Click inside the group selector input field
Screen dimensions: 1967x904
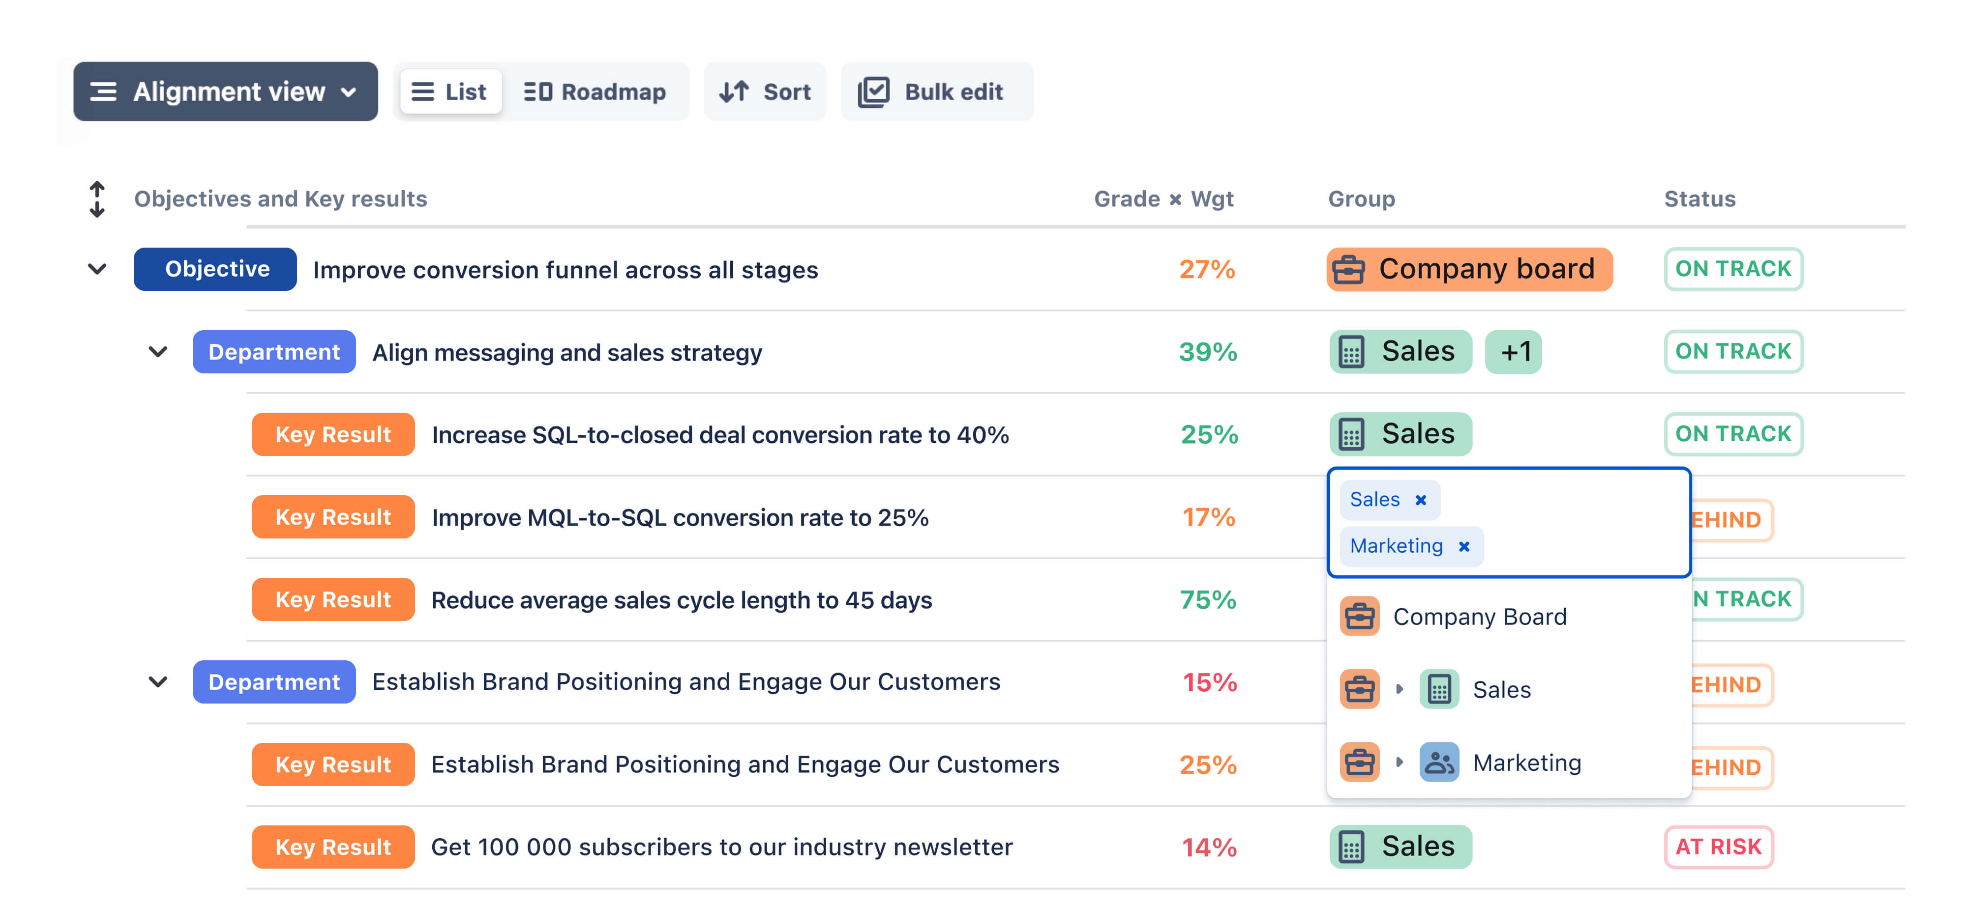(x=1580, y=523)
